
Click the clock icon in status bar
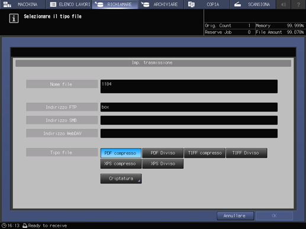(x=4, y=225)
